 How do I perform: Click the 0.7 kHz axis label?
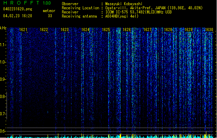[3, 114]
